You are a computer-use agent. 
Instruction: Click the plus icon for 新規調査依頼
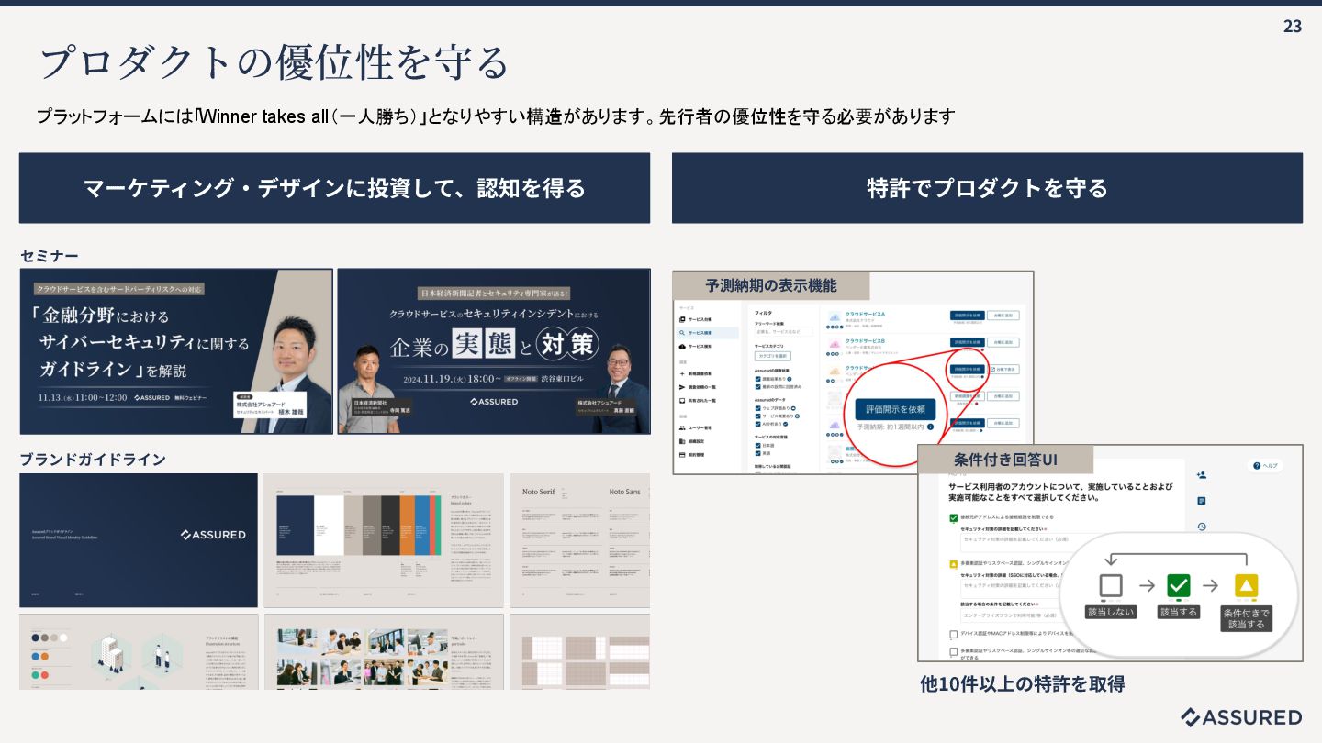[682, 373]
